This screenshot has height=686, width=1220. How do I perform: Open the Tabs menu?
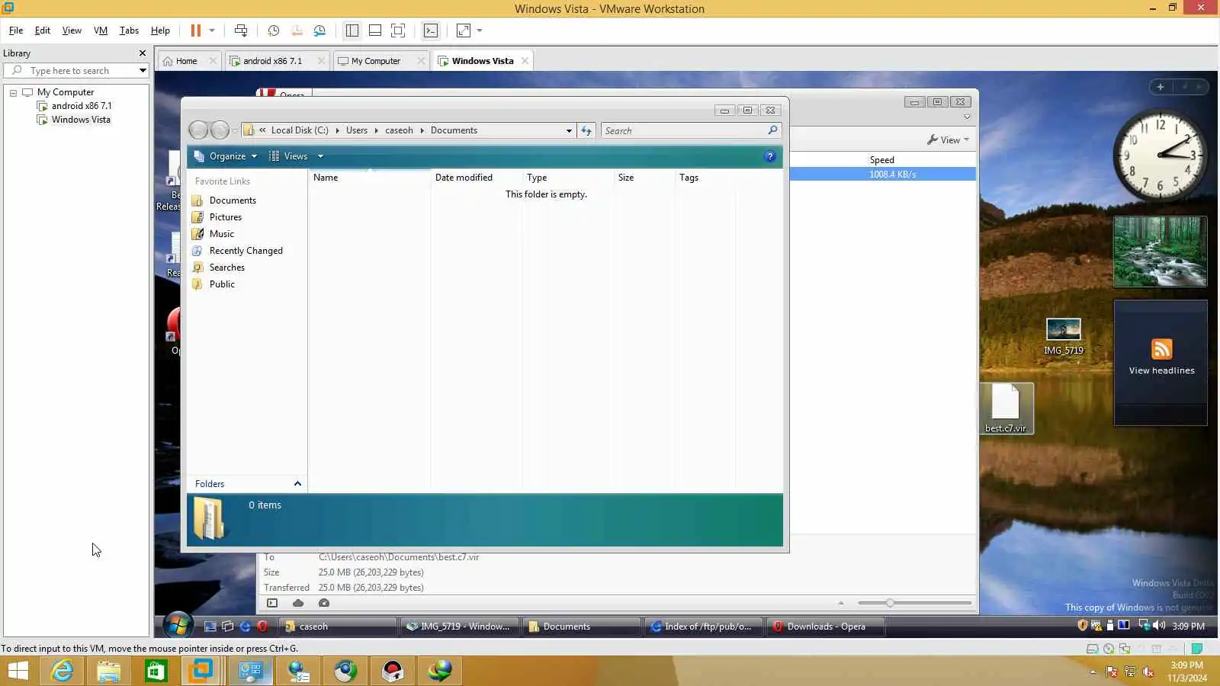(x=129, y=30)
